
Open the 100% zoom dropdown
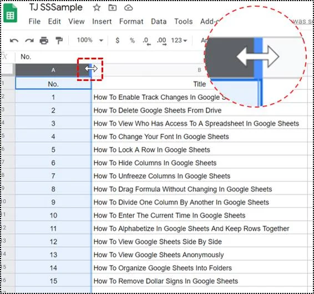point(90,40)
